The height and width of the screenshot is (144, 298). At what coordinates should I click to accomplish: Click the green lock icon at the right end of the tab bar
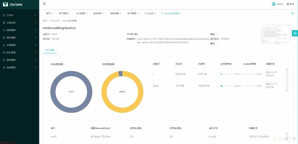(x=292, y=13)
